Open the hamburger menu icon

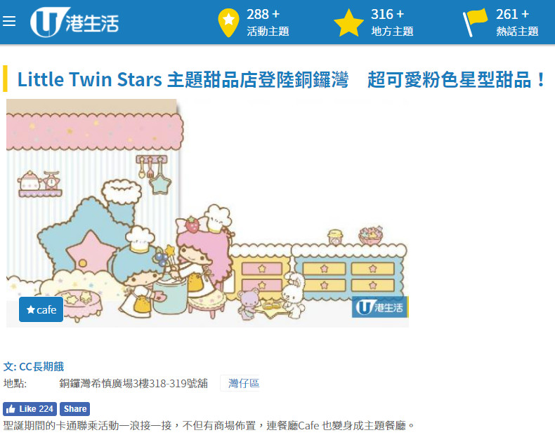[x=9, y=21]
